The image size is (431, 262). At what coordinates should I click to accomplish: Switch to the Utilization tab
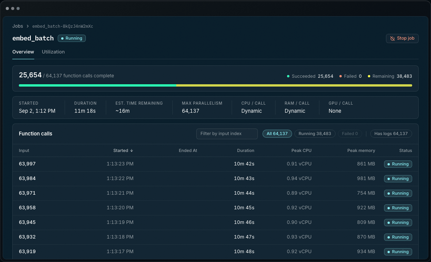point(53,52)
